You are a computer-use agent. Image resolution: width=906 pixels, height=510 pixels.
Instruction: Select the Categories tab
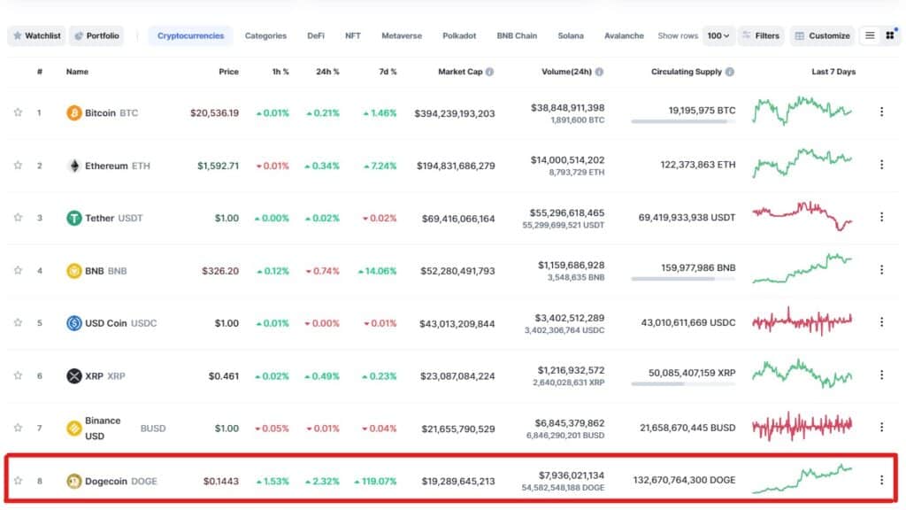[x=265, y=35]
